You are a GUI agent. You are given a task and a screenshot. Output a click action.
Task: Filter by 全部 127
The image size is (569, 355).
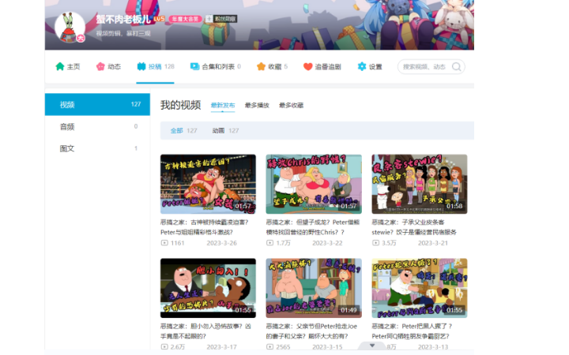[x=183, y=131]
